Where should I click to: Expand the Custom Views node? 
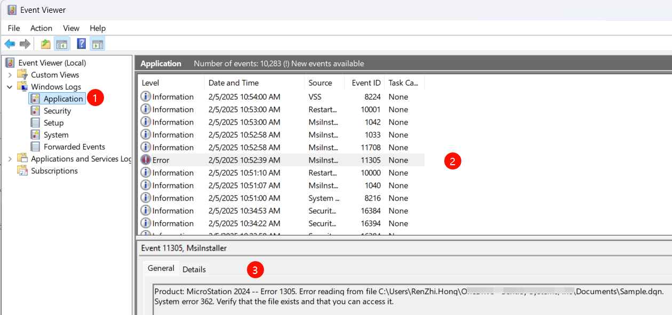10,75
